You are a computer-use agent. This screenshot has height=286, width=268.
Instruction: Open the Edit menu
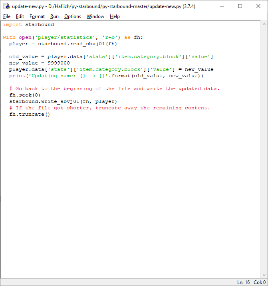pyautogui.click(x=20, y=16)
